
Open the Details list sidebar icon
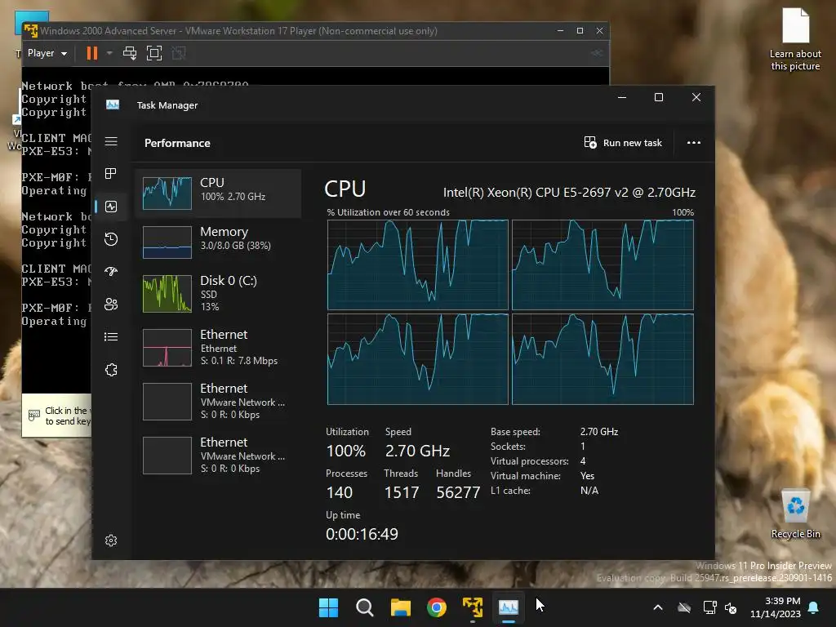(111, 336)
